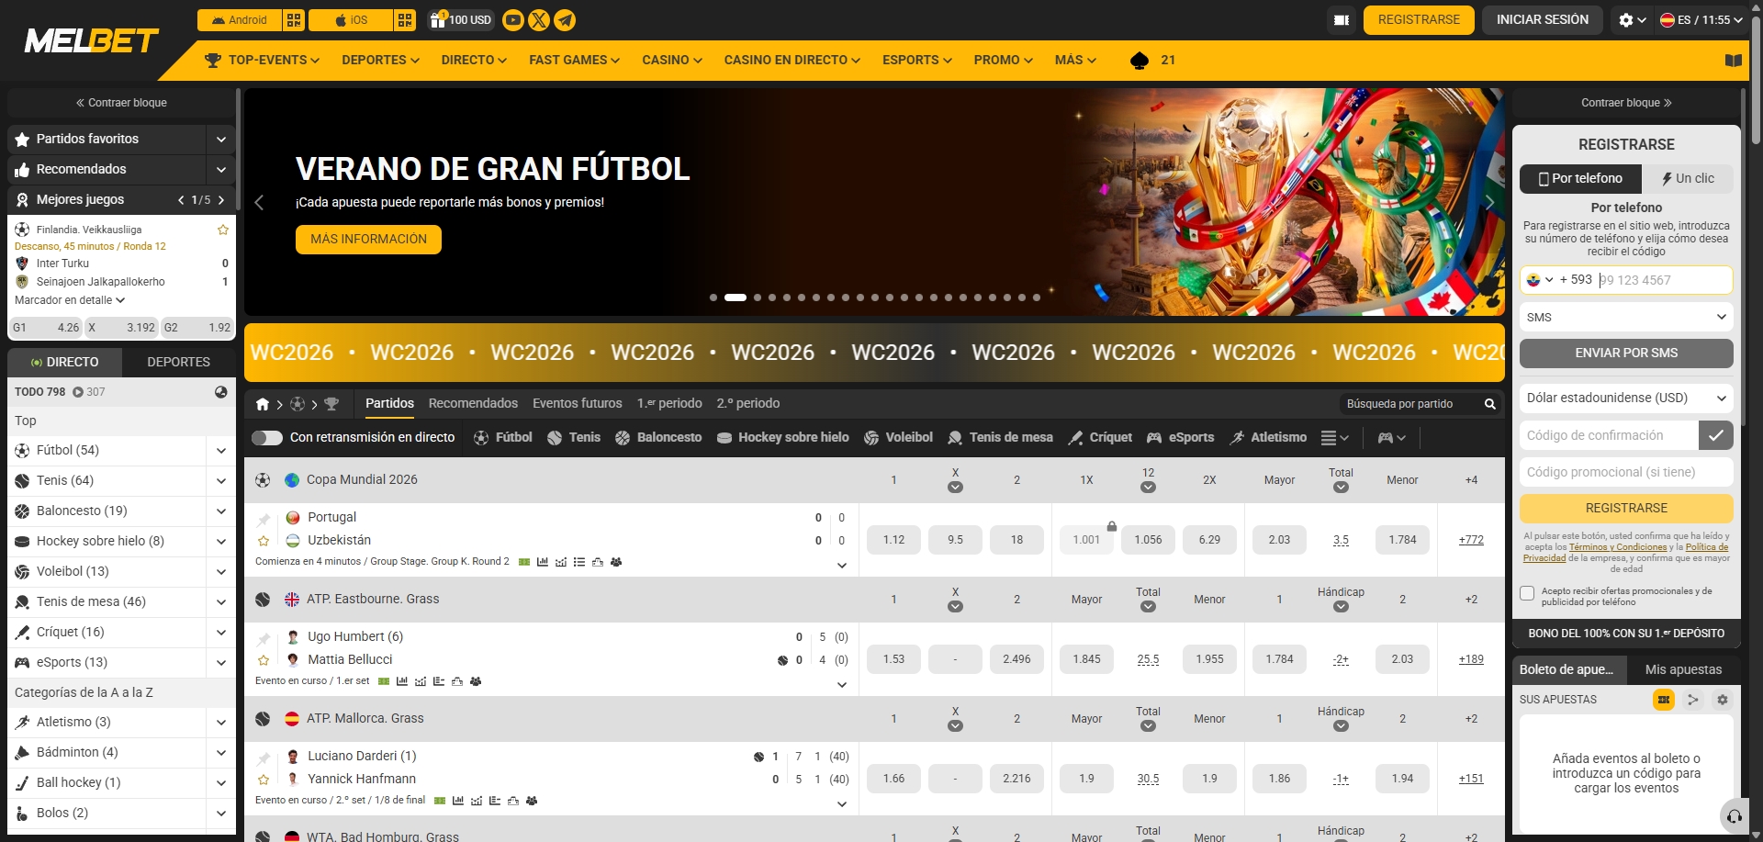The image size is (1763, 842).
Task: Open +772 more markets for Portugal match
Action: coord(1471,540)
